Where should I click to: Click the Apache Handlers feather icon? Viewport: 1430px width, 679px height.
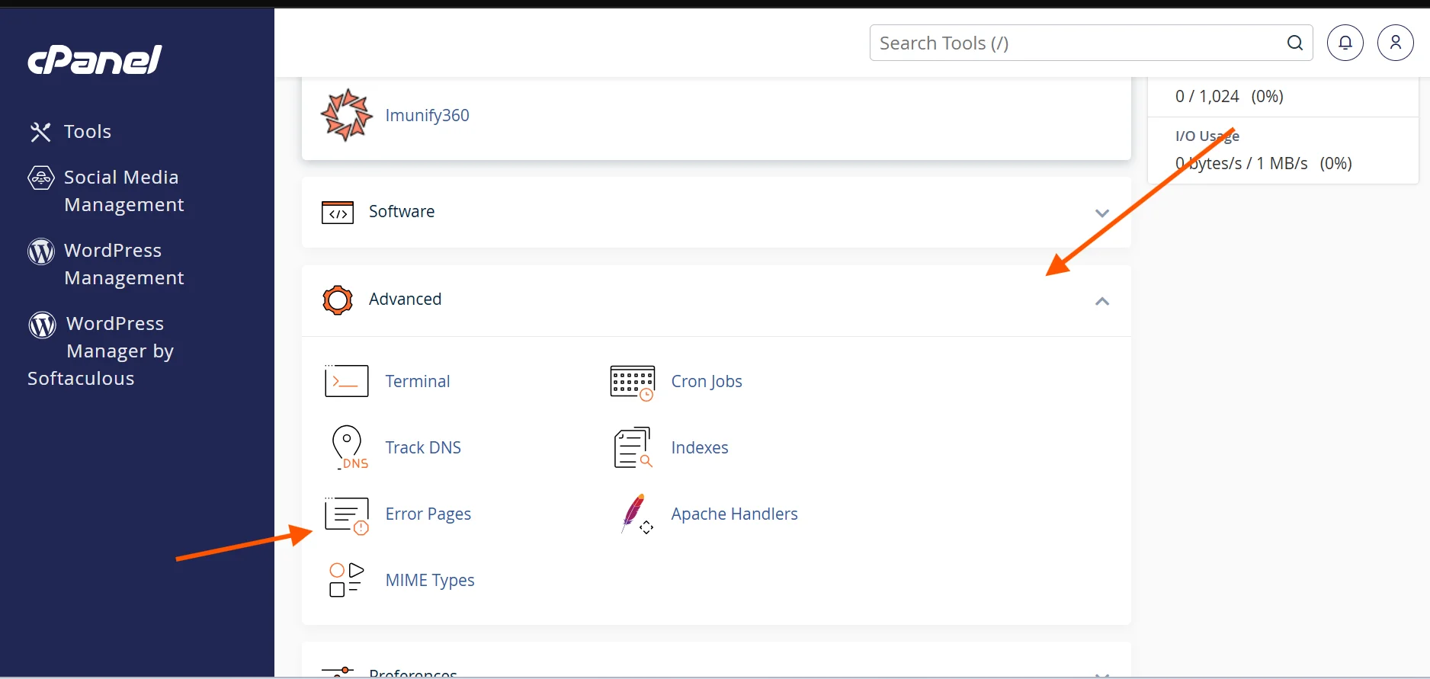pyautogui.click(x=636, y=514)
